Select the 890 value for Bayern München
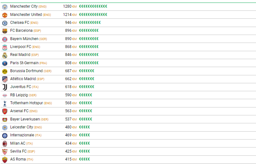256x164 pixels. pyautogui.click(x=68, y=39)
